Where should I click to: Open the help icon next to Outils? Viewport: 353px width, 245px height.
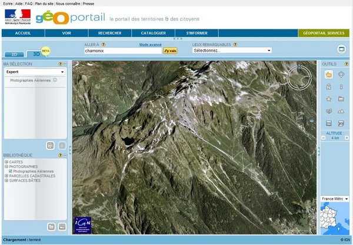347,64
